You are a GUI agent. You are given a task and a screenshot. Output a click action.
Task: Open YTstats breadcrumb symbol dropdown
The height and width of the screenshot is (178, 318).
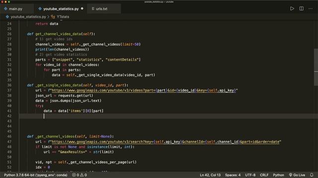click(x=63, y=17)
